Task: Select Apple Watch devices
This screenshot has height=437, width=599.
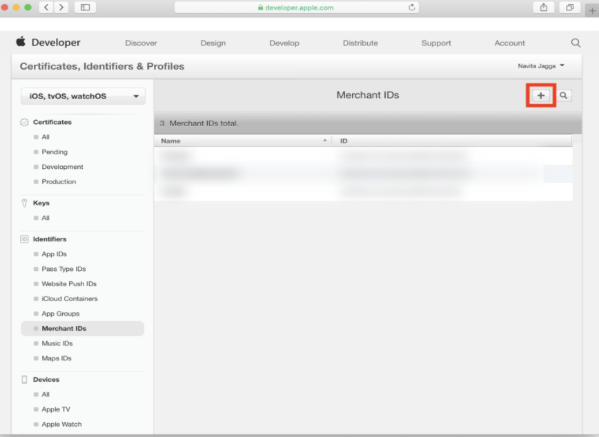Action: 61,424
